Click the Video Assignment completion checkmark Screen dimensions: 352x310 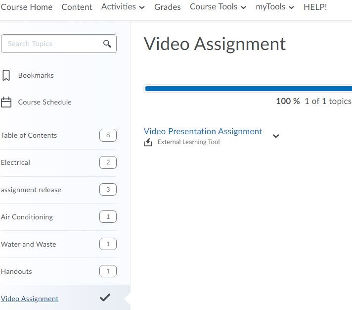point(105,298)
